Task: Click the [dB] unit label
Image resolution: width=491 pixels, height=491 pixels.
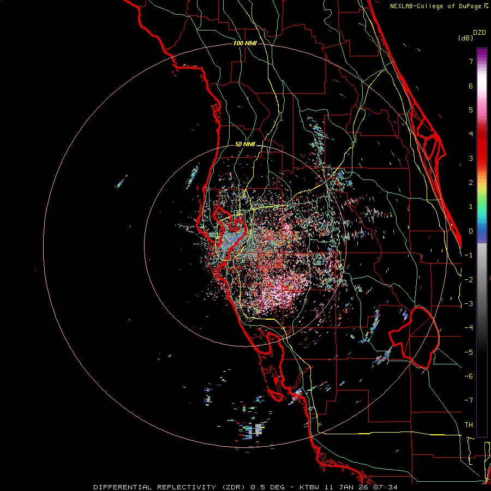Action: pos(465,38)
